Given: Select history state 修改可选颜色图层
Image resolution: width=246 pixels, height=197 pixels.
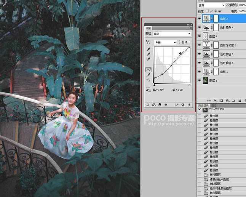Looking at the screenshot, I should pos(220,188).
